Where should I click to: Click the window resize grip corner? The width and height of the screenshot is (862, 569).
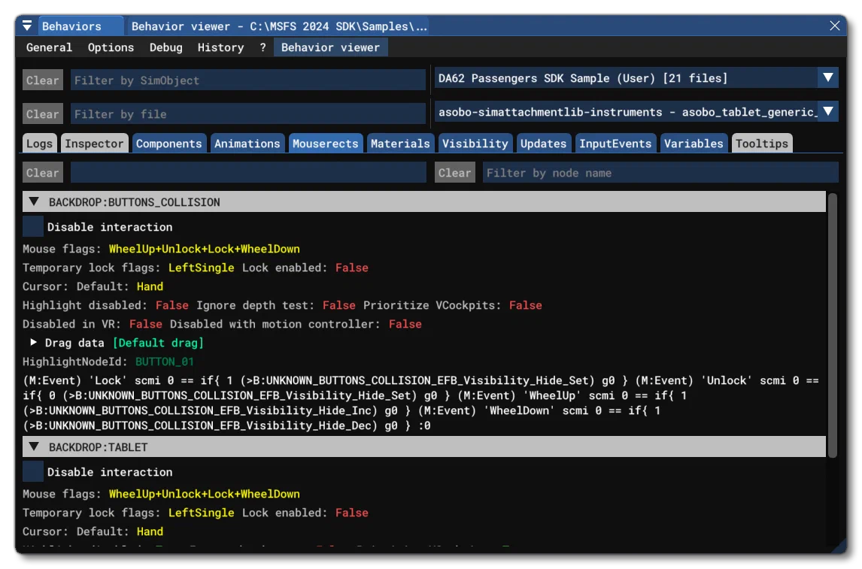[839, 546]
